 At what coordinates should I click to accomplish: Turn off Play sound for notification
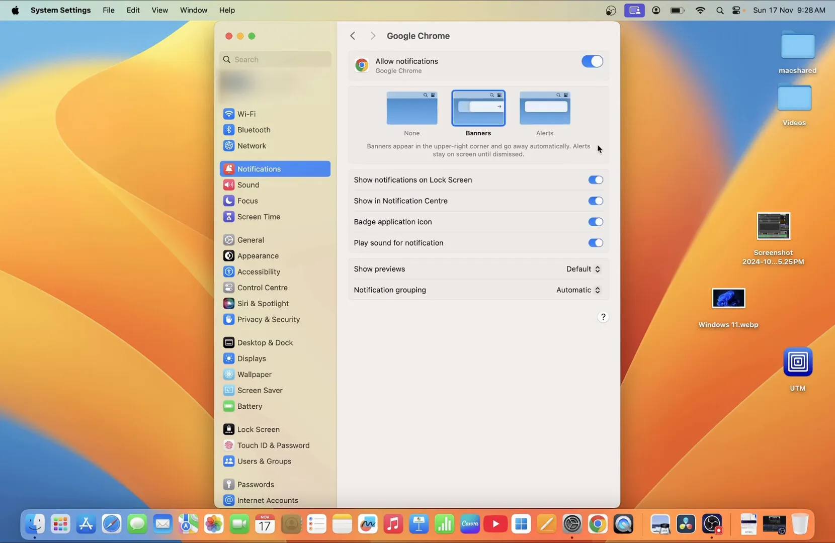click(x=596, y=243)
